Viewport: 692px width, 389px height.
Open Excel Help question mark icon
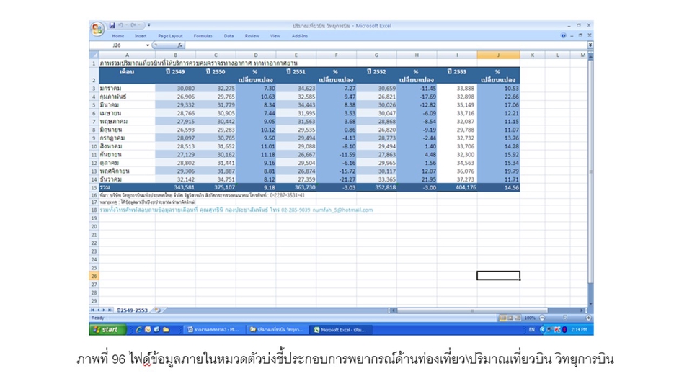[x=563, y=36]
